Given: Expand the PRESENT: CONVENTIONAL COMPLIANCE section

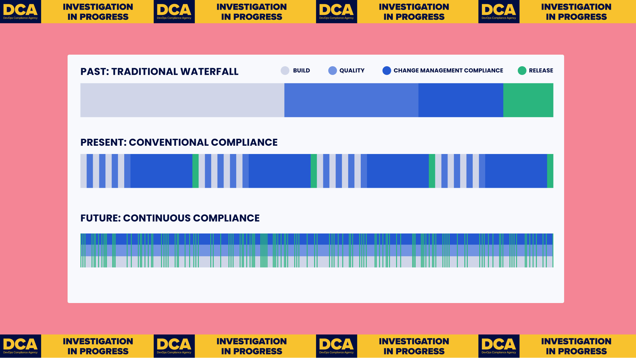Looking at the screenshot, I should tap(179, 142).
